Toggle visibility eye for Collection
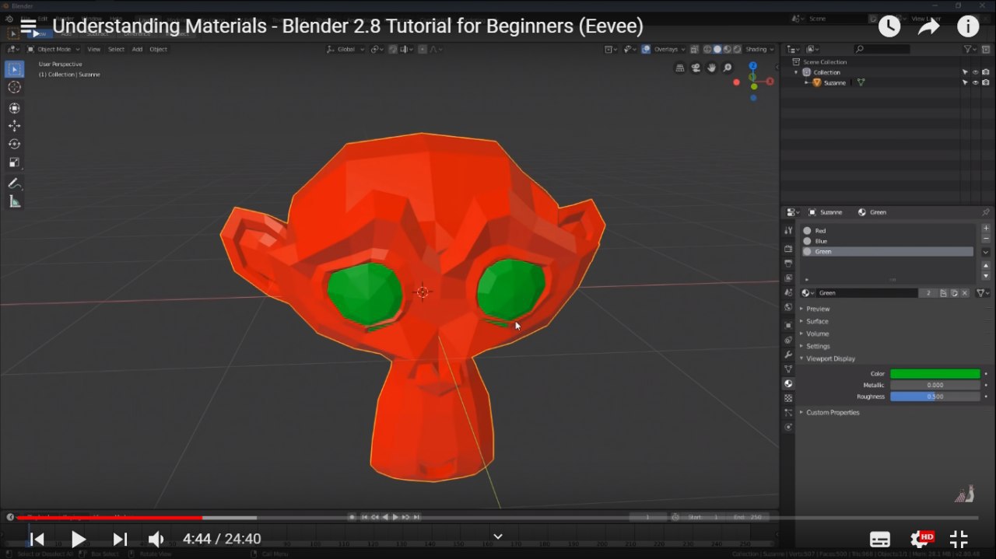This screenshot has width=996, height=559. [975, 72]
